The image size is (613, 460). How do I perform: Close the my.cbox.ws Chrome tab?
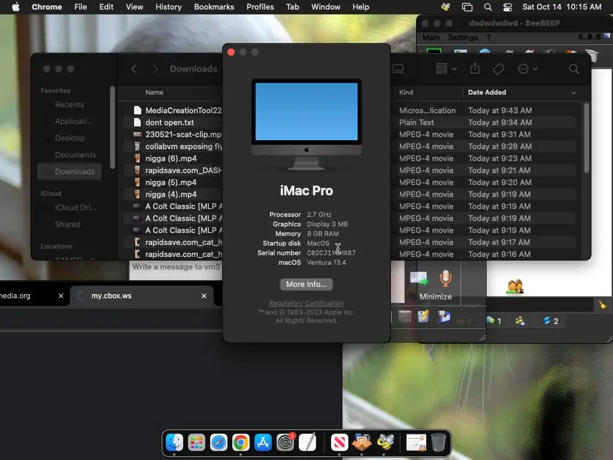204,296
